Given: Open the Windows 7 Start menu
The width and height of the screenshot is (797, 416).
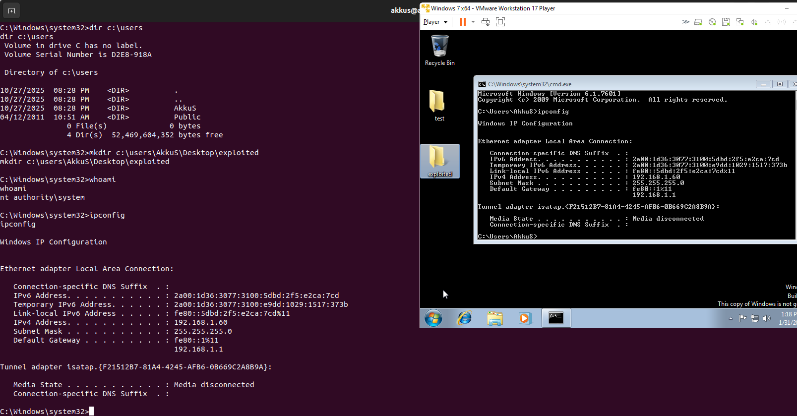Looking at the screenshot, I should (x=433, y=318).
